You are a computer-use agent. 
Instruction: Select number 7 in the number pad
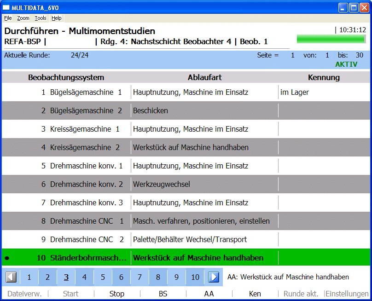pyautogui.click(x=139, y=277)
